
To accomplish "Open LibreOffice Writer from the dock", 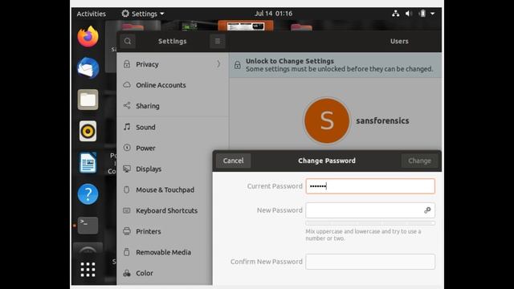I will 88,162.
